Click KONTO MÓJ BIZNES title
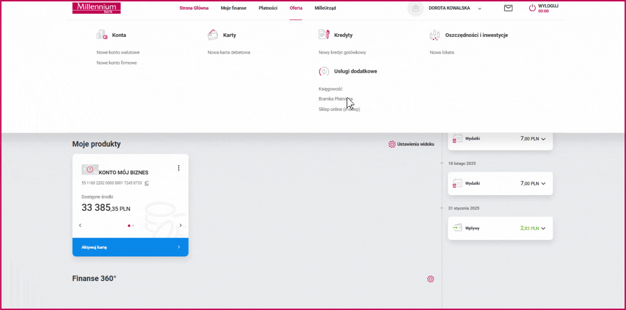 (x=123, y=172)
